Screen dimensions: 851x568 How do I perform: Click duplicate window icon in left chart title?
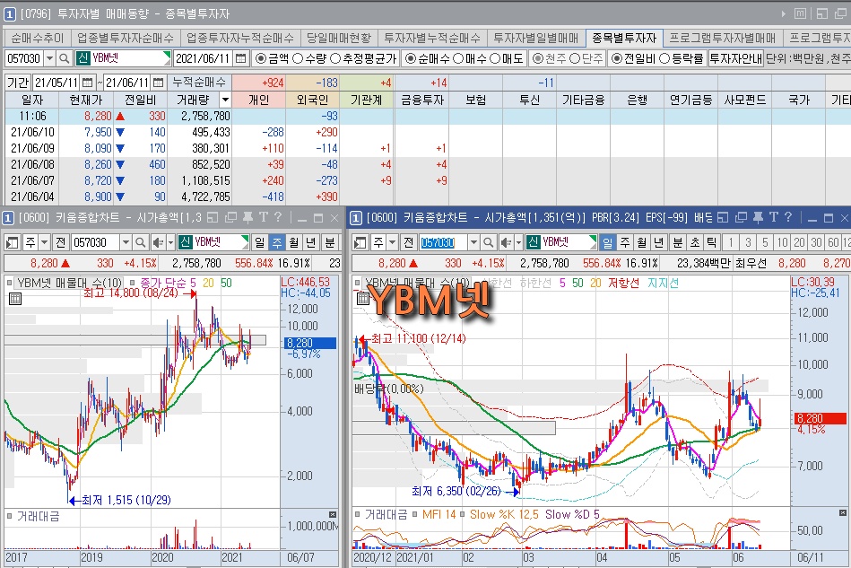click(230, 218)
